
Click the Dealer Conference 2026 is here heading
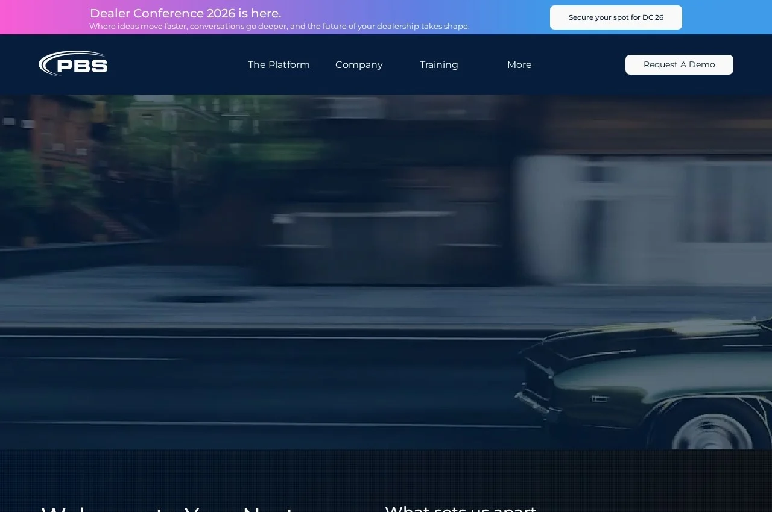[185, 13]
